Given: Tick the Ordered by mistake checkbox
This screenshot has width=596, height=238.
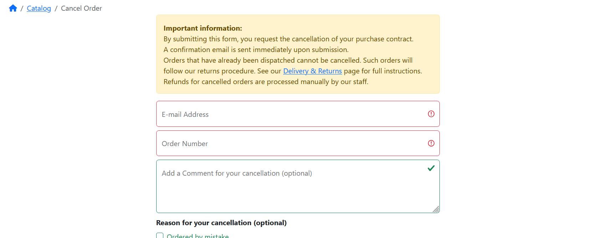Looking at the screenshot, I should (160, 236).
